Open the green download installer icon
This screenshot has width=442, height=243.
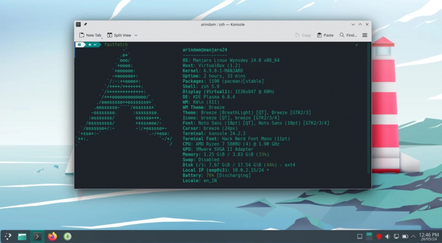click(67, 236)
